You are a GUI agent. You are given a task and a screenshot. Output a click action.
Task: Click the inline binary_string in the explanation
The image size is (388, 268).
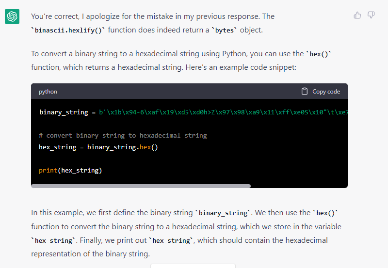tap(223, 213)
